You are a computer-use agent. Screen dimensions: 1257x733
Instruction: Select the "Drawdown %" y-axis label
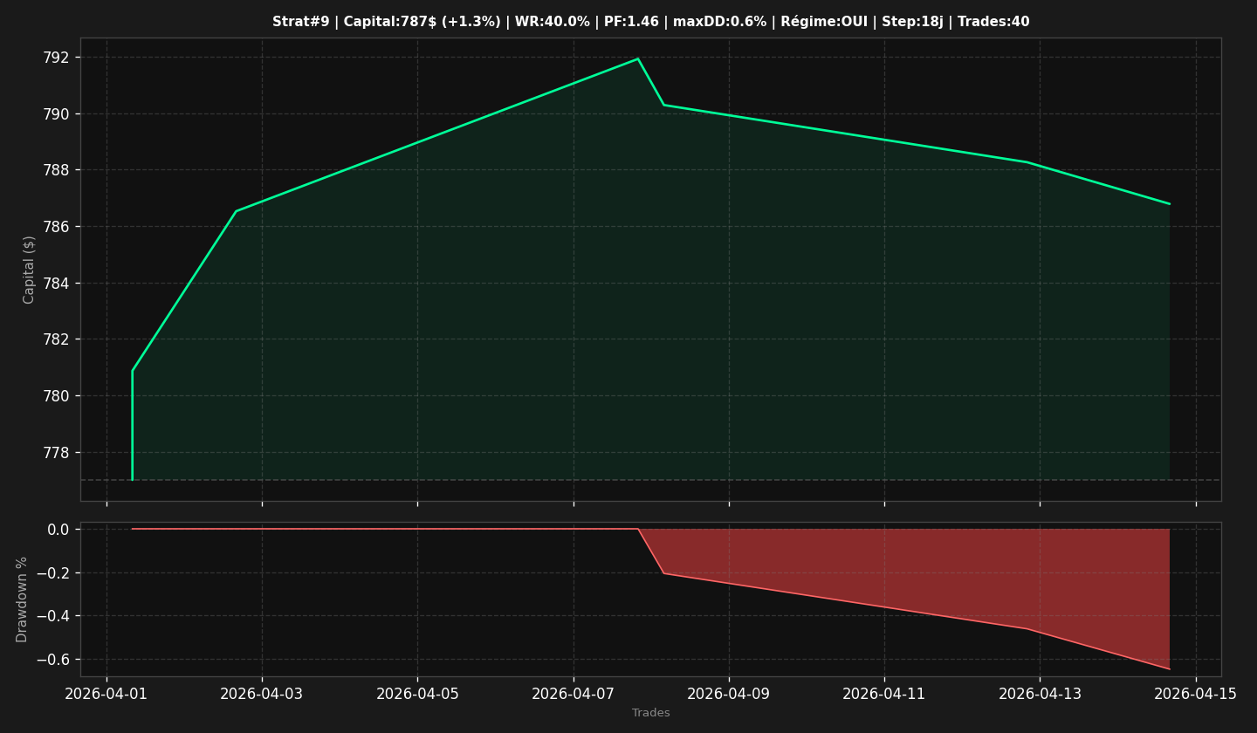pyautogui.click(x=22, y=599)
